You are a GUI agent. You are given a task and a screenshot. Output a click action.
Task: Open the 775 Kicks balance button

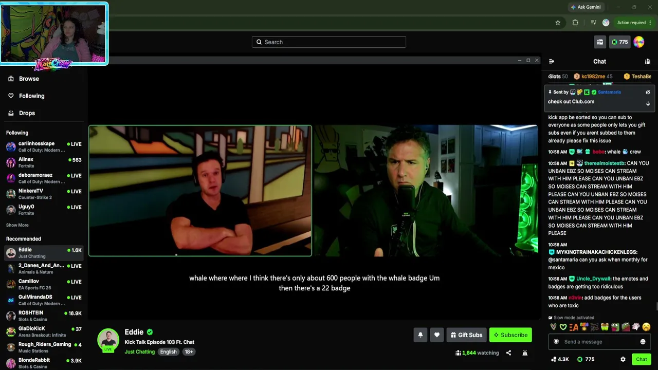pos(619,42)
